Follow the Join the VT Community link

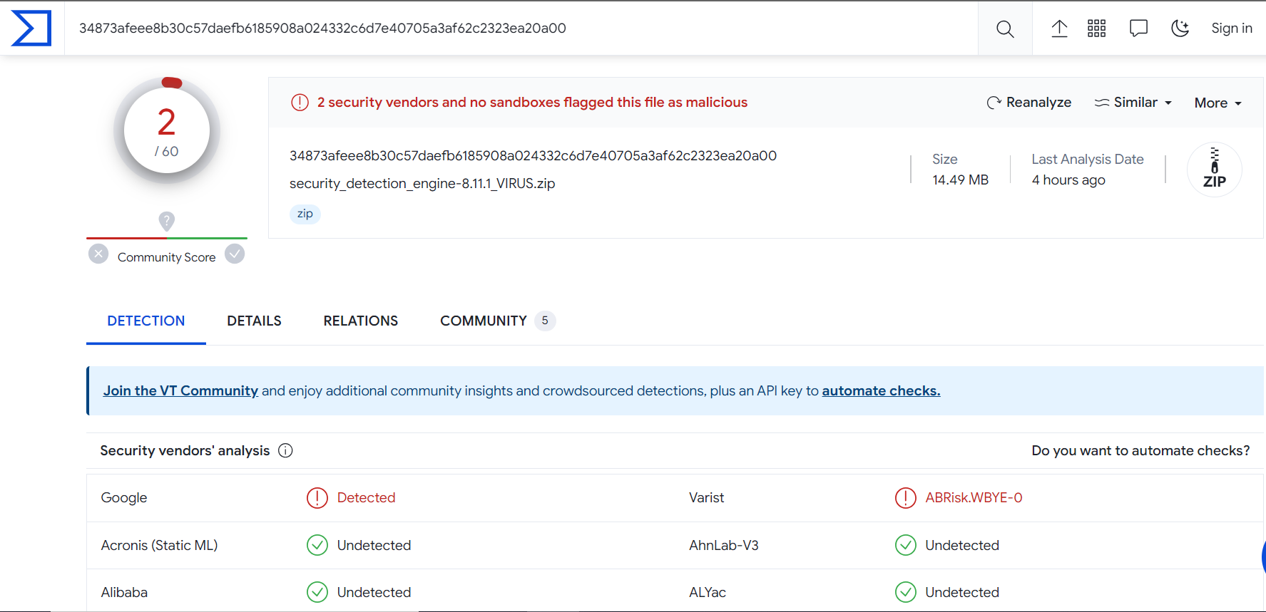pos(180,390)
